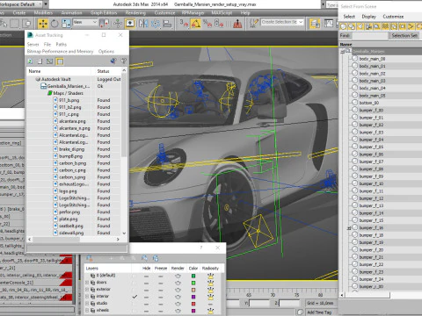This screenshot has width=422, height=316.
Task: Toggle current layer check for doors layer
Action: (135, 283)
